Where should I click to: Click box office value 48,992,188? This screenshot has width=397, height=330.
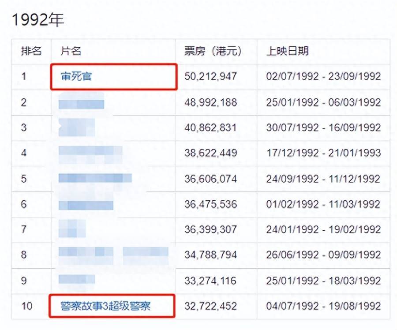pos(210,103)
